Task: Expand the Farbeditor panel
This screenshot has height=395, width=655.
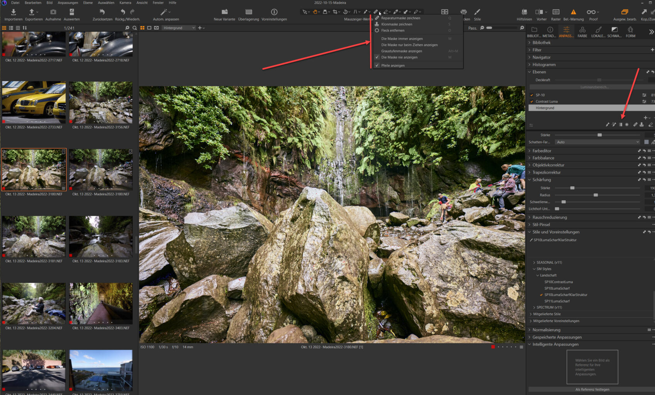Action: (529, 150)
